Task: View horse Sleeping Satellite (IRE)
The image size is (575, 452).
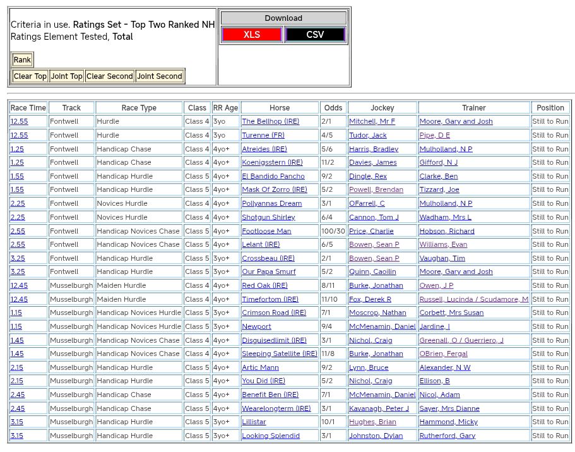Action: click(x=279, y=354)
